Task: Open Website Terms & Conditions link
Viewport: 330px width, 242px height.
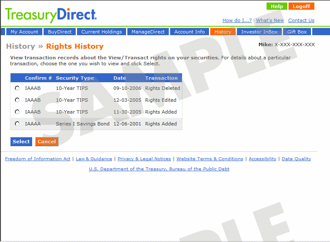Action: click(x=210, y=159)
